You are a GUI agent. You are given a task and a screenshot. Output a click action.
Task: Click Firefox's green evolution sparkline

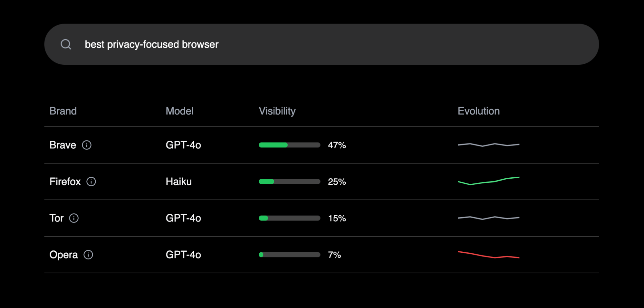point(488,181)
